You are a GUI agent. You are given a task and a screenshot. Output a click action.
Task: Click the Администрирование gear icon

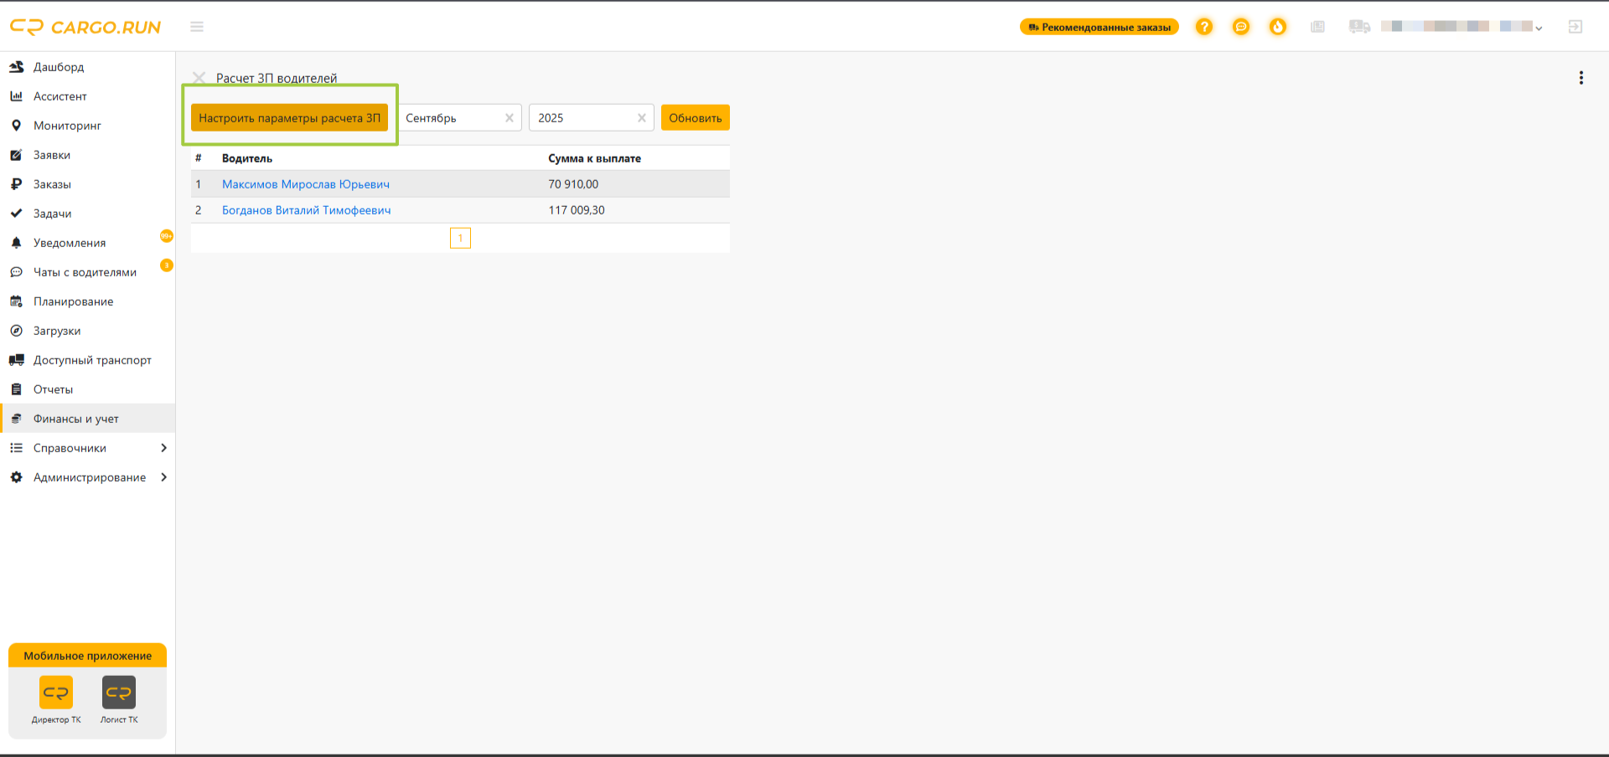click(16, 477)
